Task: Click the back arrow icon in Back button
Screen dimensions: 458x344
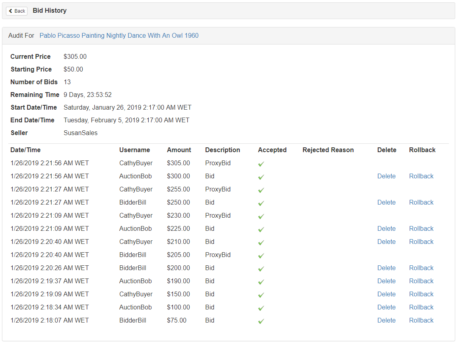Action: click(10, 11)
